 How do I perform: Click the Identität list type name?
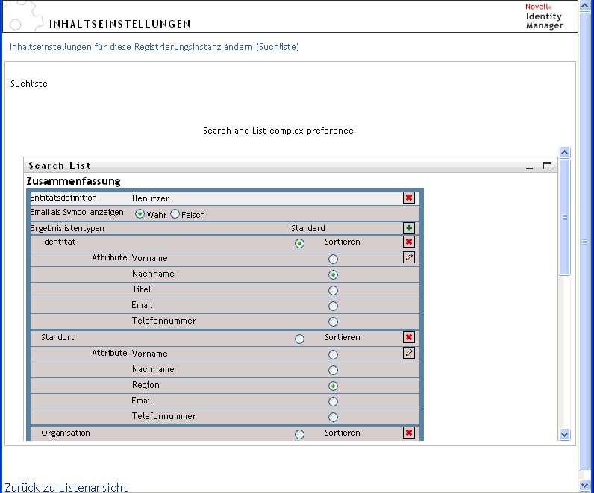point(59,242)
